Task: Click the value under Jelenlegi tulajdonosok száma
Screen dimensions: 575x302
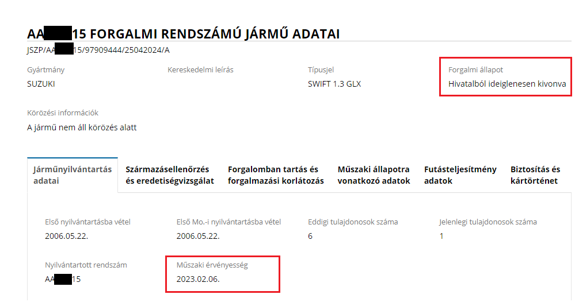Action: click(x=441, y=236)
